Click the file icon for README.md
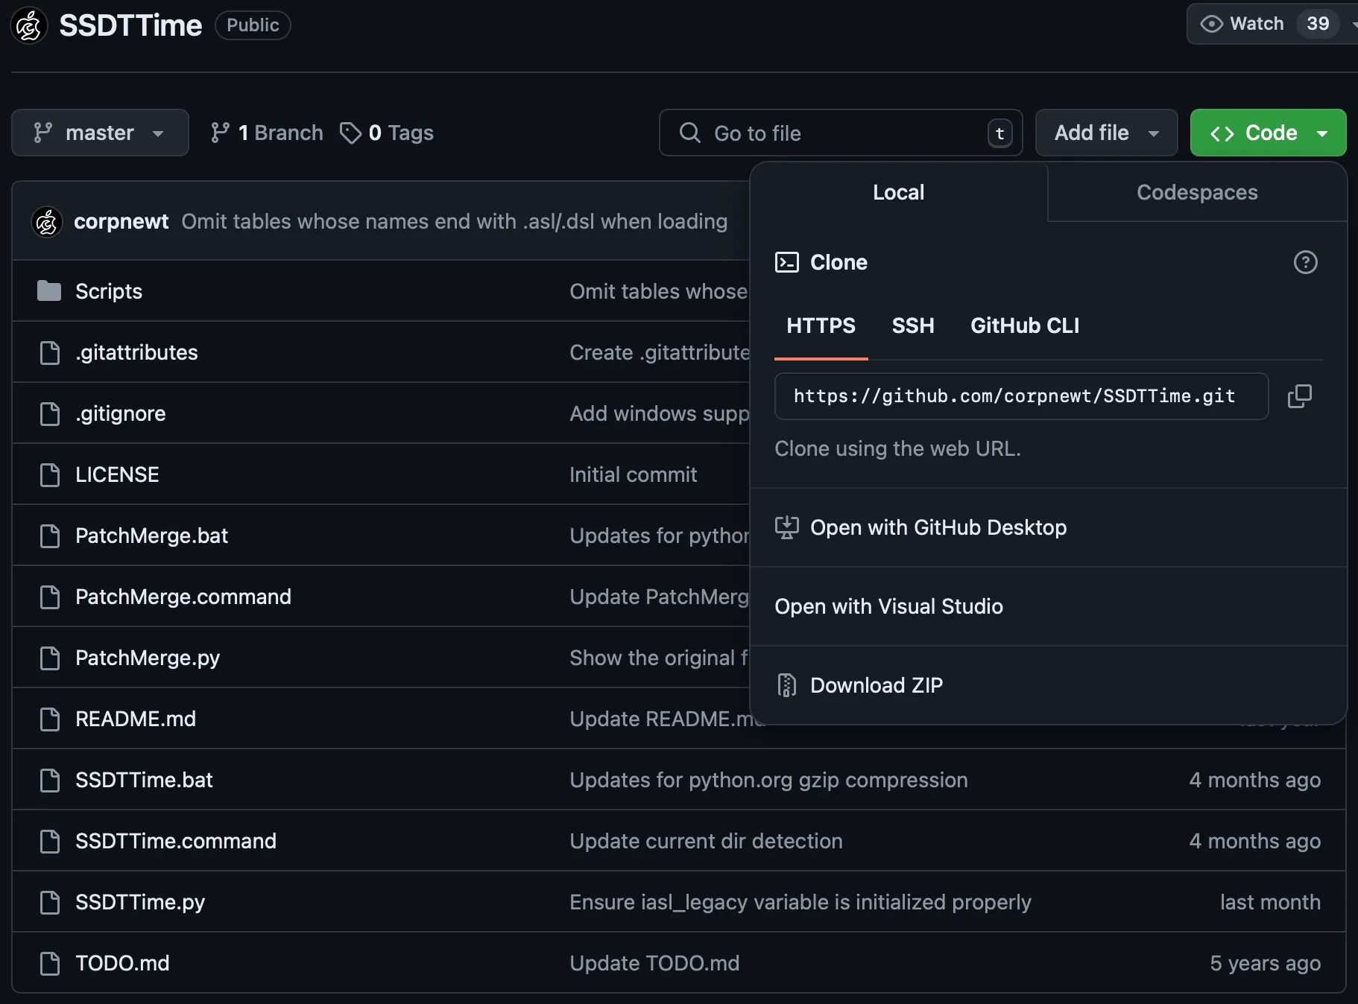The width and height of the screenshot is (1358, 1004). coord(50,719)
